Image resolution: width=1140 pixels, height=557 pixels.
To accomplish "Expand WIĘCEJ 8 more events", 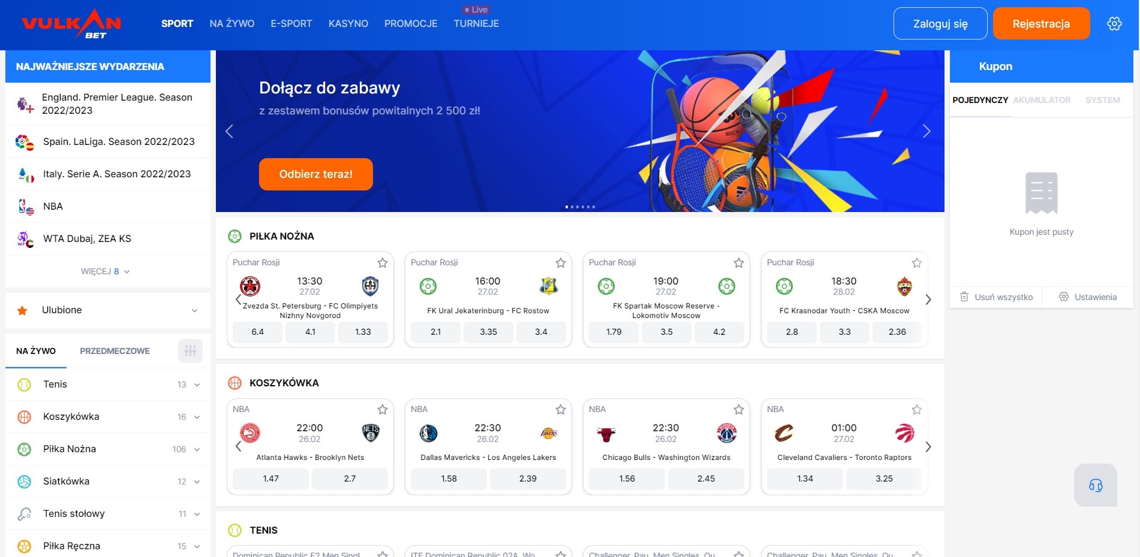I will 106,271.
